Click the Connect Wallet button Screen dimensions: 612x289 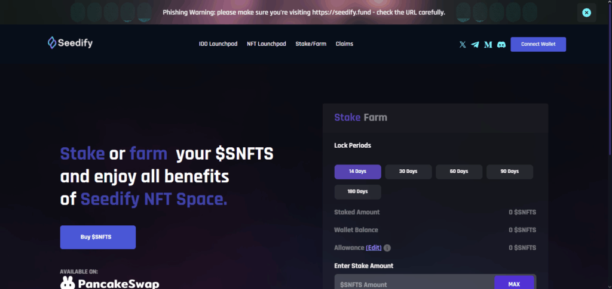point(538,44)
